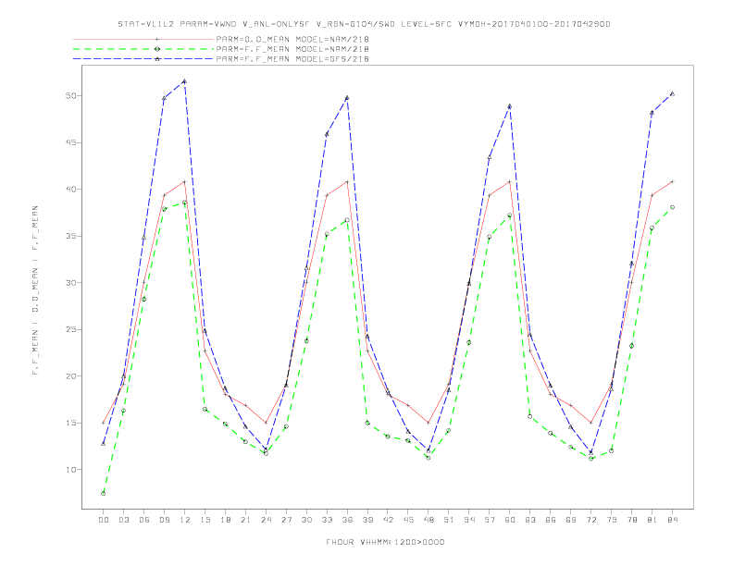Click y-axis tick label 25
733x566 pixels.
(70, 329)
